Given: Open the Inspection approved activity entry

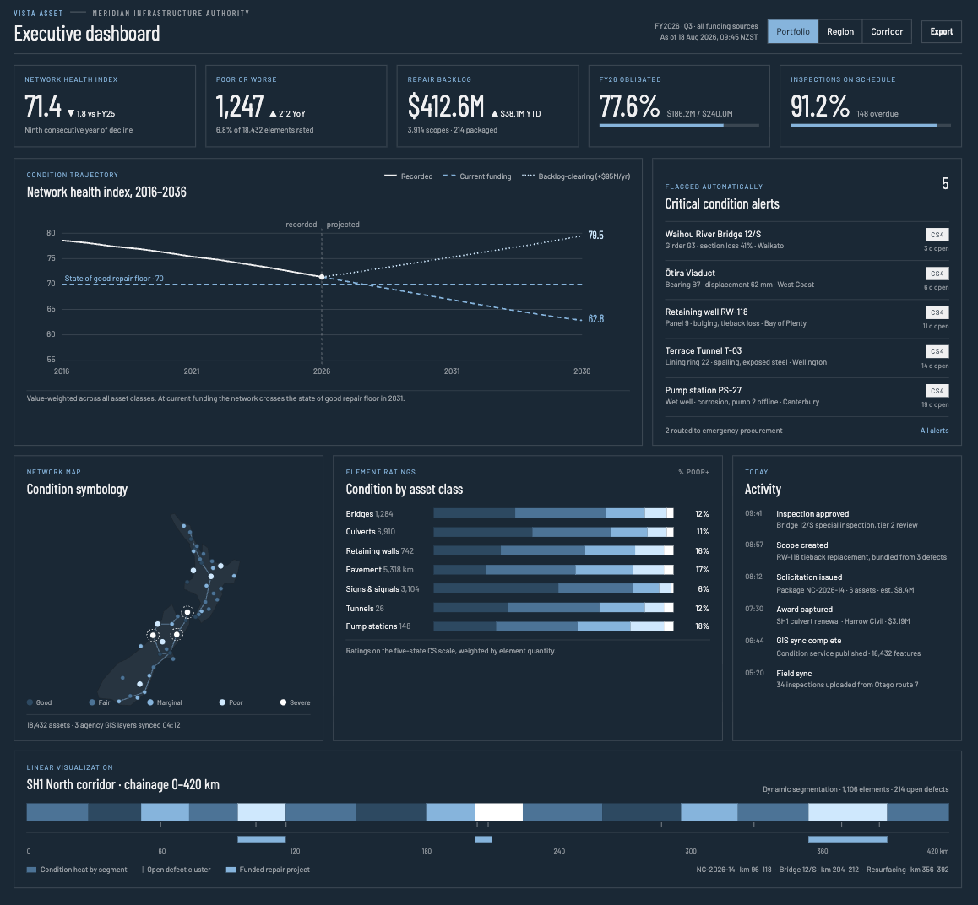Looking at the screenshot, I should point(846,519).
